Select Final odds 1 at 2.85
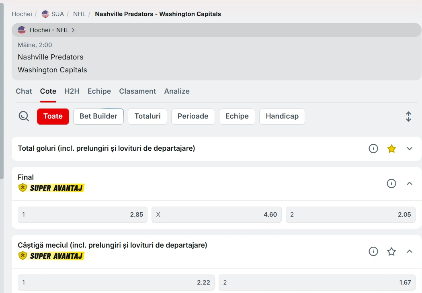The height and width of the screenshot is (293, 422). click(82, 215)
